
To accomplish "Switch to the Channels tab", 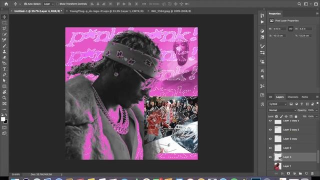I will (293, 97).
